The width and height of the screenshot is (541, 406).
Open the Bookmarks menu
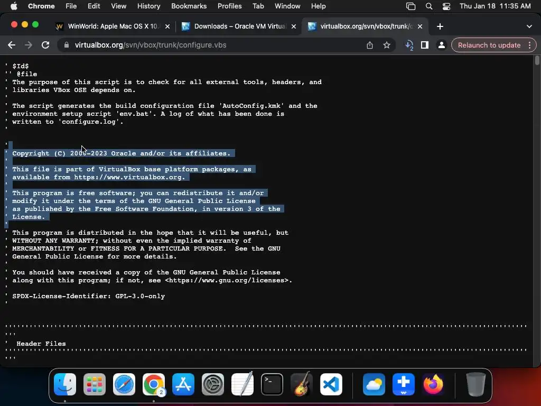click(189, 6)
